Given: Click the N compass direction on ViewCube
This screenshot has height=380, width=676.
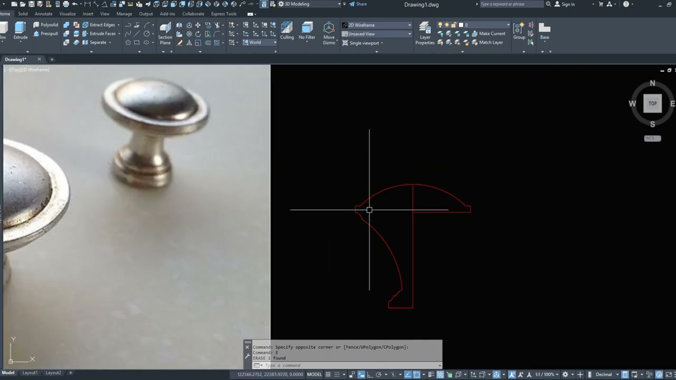Looking at the screenshot, I should (x=652, y=83).
